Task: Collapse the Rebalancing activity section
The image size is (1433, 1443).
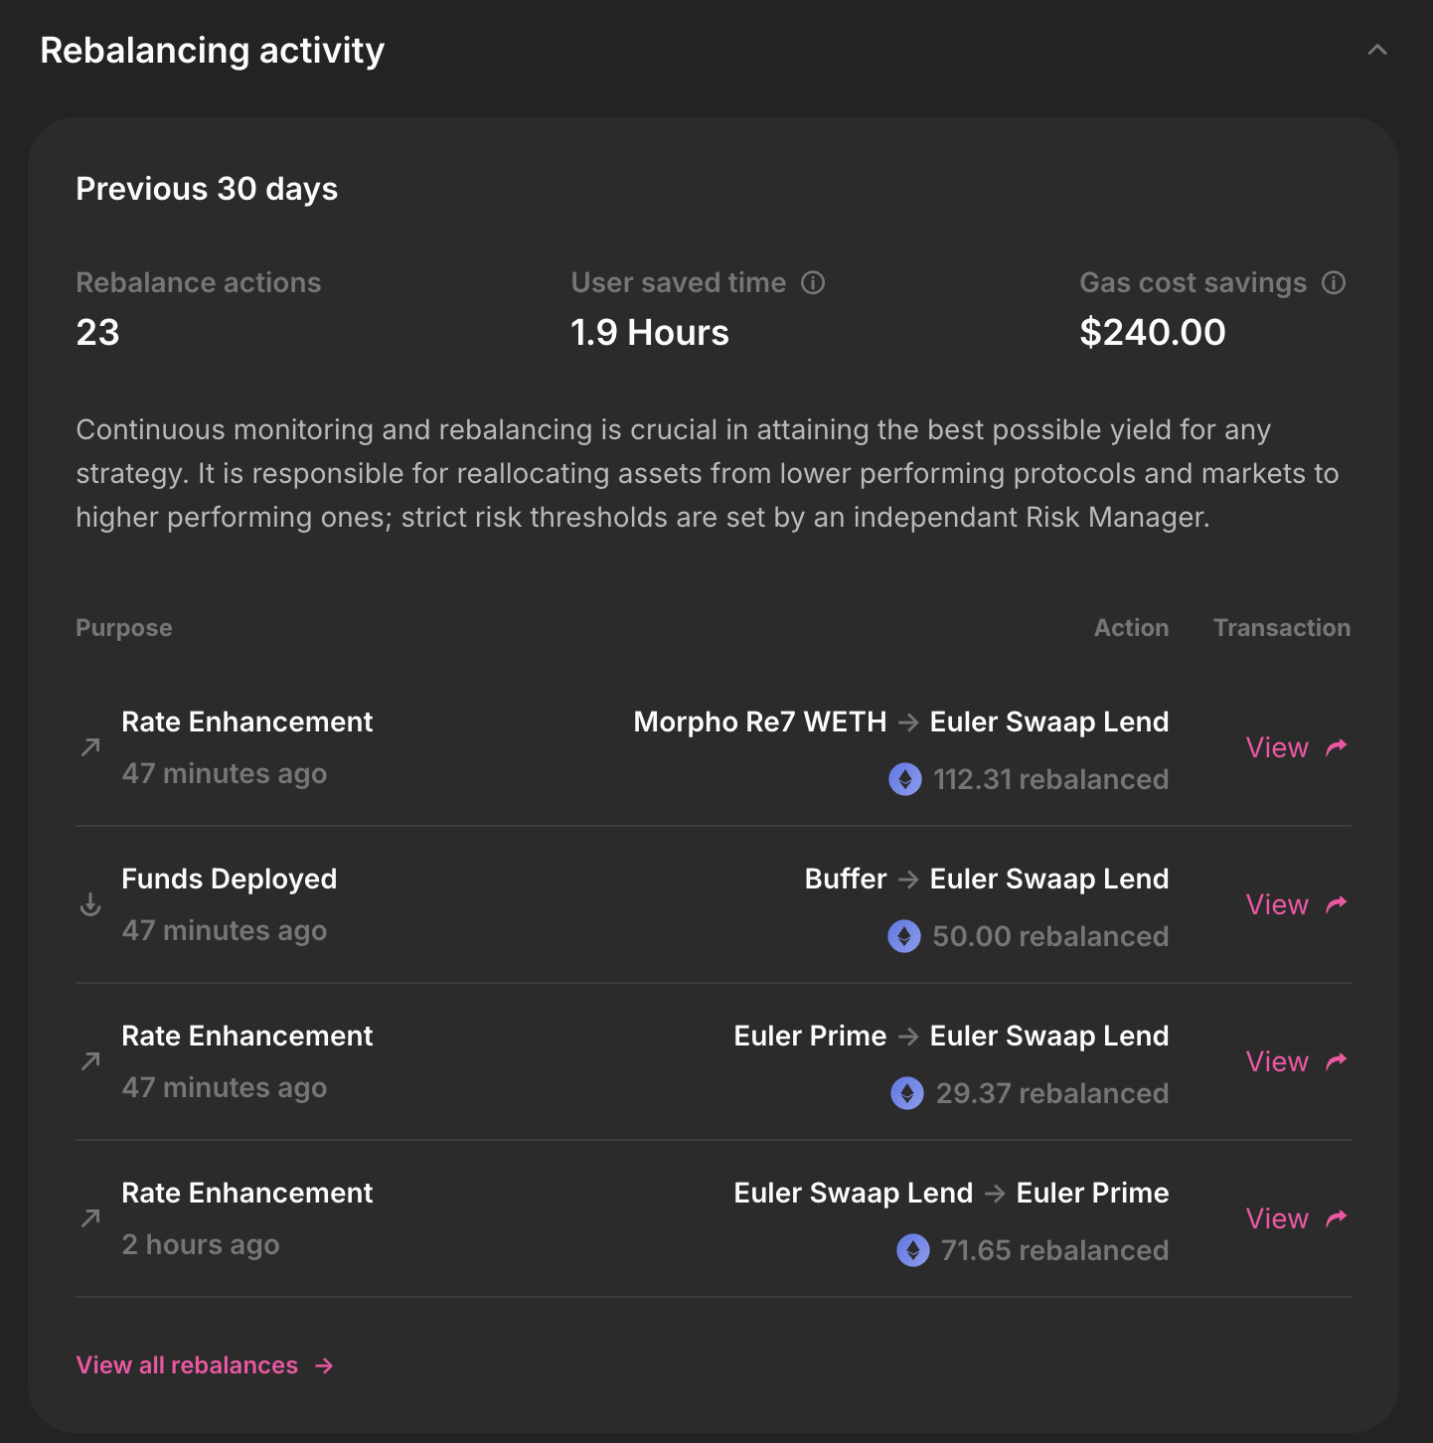Action: (x=1376, y=50)
